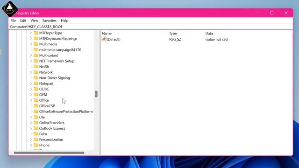Click the MTFKeyboardMappings folder icon
Screen dimensions: 299x168
36,38
